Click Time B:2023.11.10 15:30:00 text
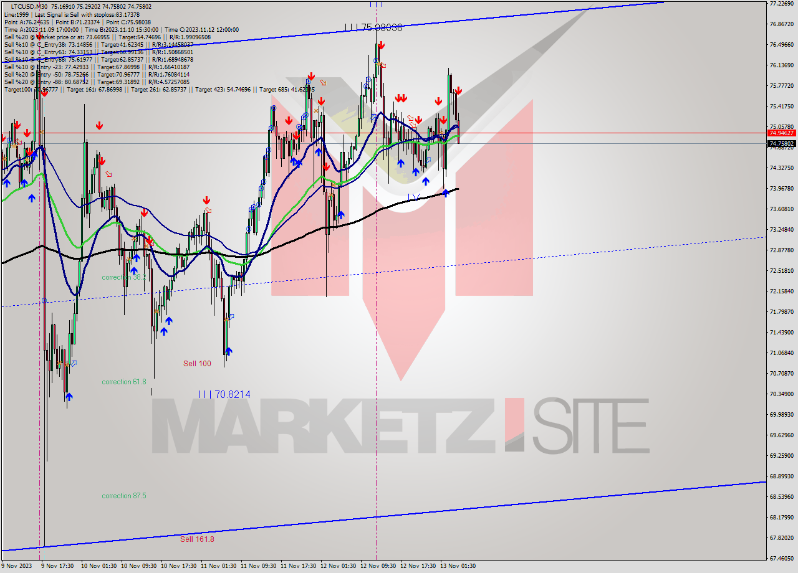The width and height of the screenshot is (798, 573). [x=121, y=29]
